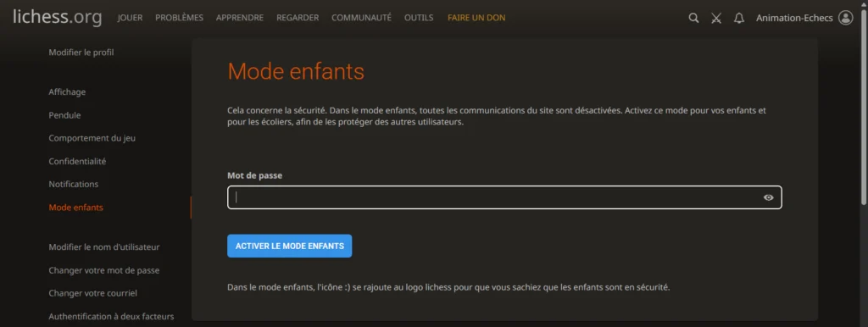Focus the Mot de passe field
The height and width of the screenshot is (327, 868).
pyautogui.click(x=504, y=197)
